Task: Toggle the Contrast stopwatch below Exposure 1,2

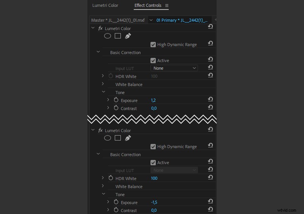Action: (116, 108)
